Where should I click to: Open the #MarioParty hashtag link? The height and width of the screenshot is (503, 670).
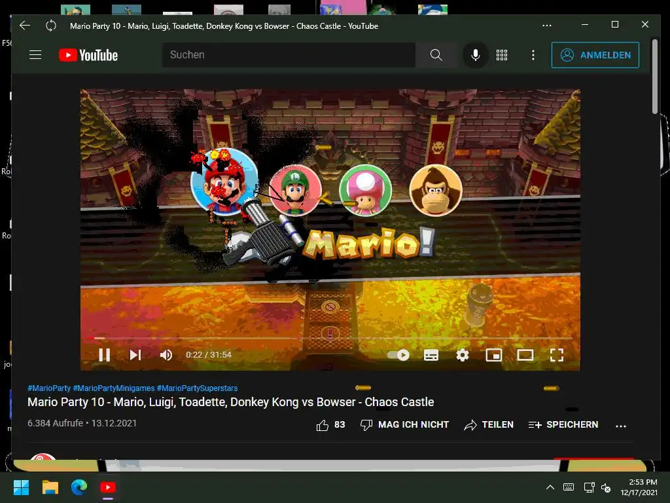[x=48, y=388]
